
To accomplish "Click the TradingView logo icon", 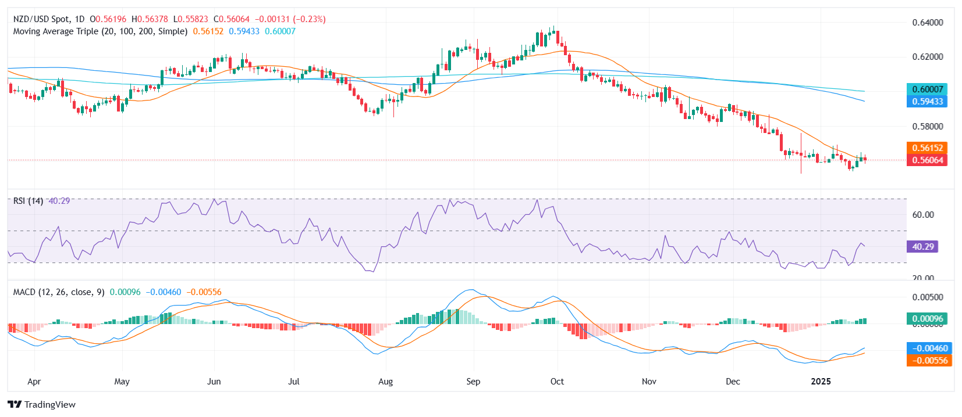I will pyautogui.click(x=15, y=404).
